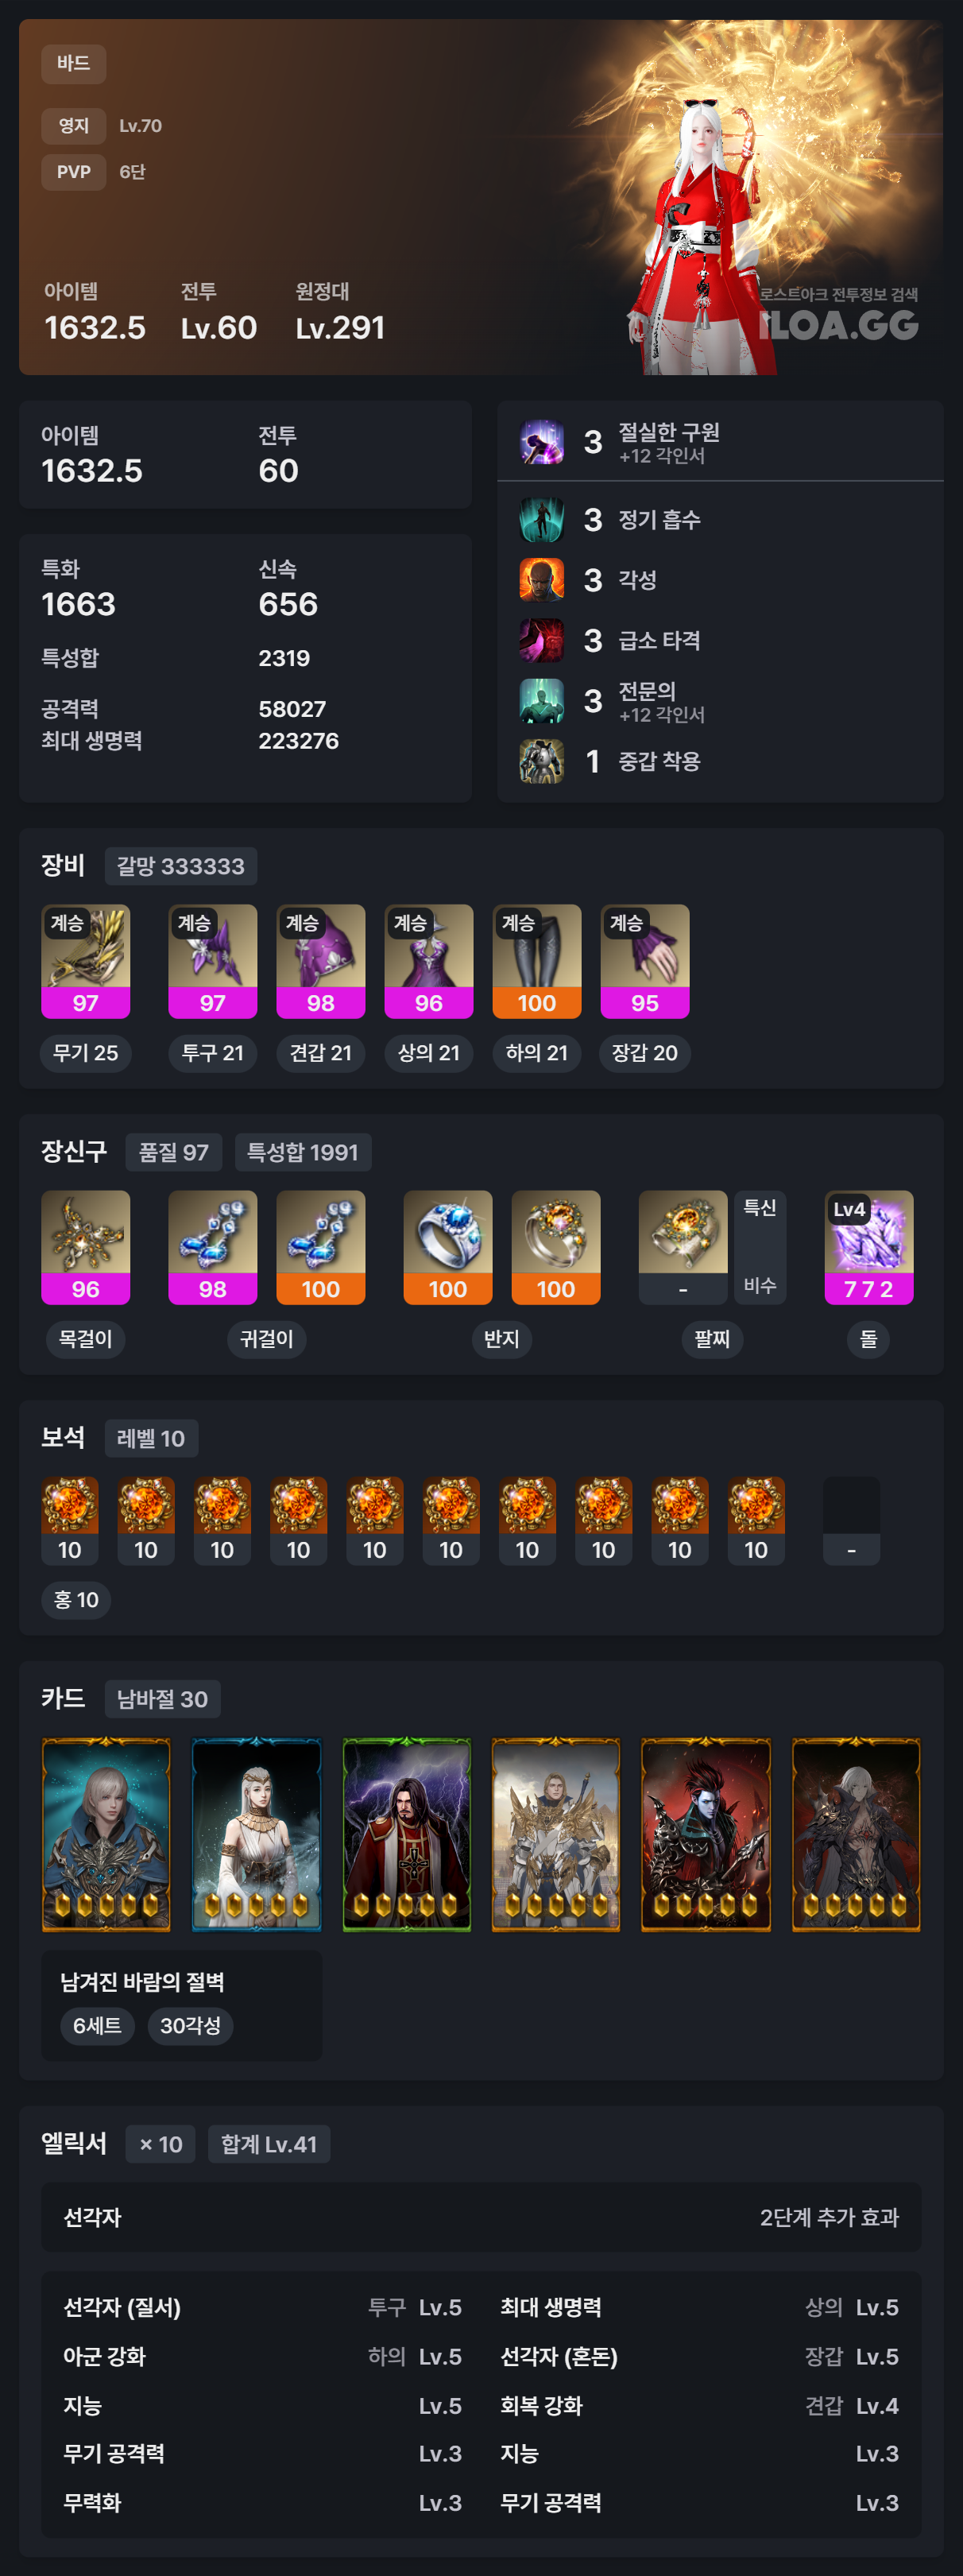
Task: Select the 각성 engraving icon
Action: coord(541,580)
